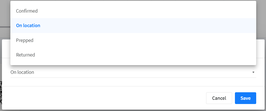Click the dropdown caret arrow icon
This screenshot has height=111, width=266.
[253, 72]
